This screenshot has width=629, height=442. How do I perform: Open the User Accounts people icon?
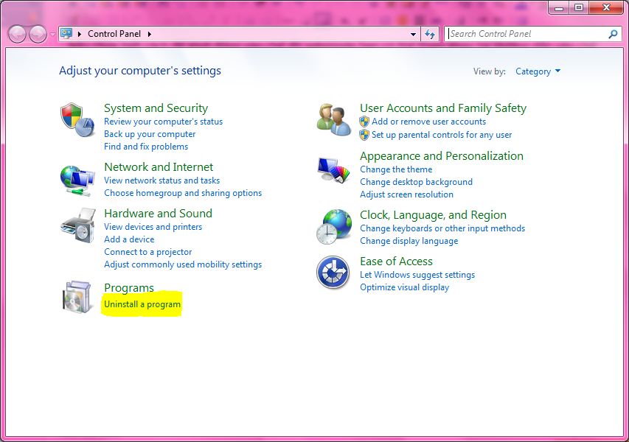pyautogui.click(x=334, y=119)
